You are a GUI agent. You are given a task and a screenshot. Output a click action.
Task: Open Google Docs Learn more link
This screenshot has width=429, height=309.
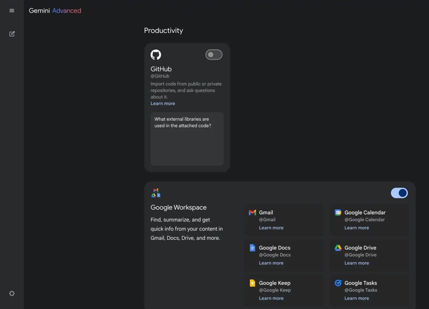pos(271,263)
